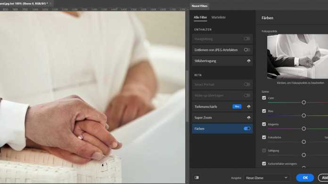Select the Tiefenunschärfe filter row
The height and width of the screenshot is (184, 328).
tap(222, 107)
